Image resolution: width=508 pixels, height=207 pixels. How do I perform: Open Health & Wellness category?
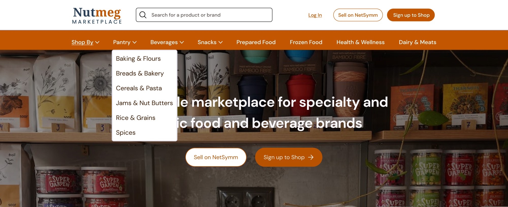coord(360,42)
